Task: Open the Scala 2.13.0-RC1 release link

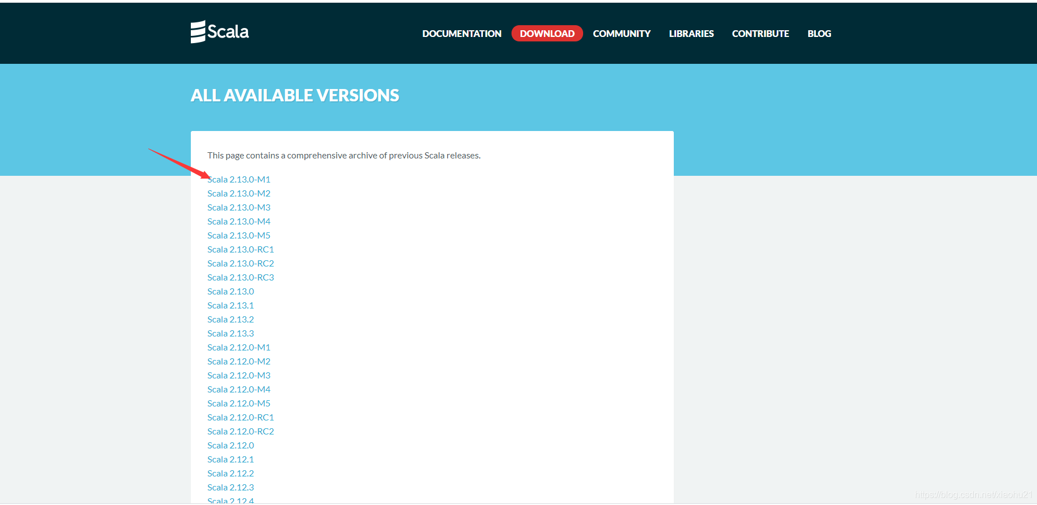Action: 241,249
